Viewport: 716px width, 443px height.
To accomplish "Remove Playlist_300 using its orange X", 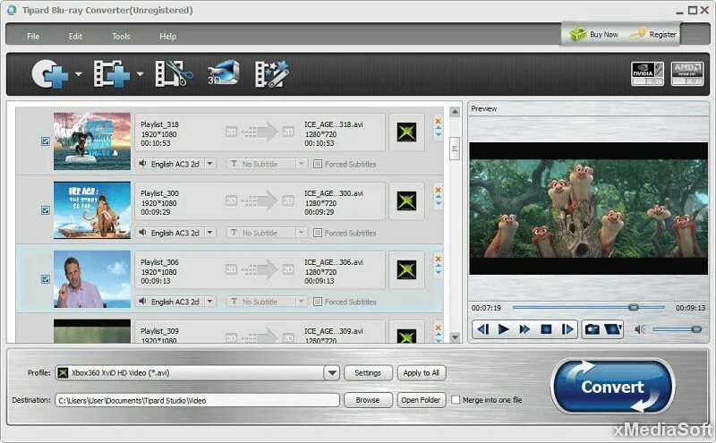I will click(x=438, y=190).
